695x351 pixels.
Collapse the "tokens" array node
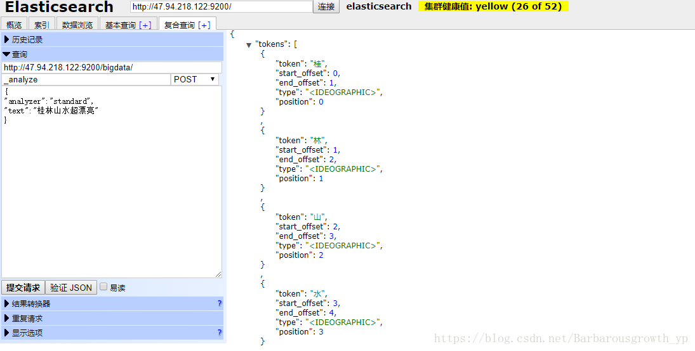click(249, 45)
